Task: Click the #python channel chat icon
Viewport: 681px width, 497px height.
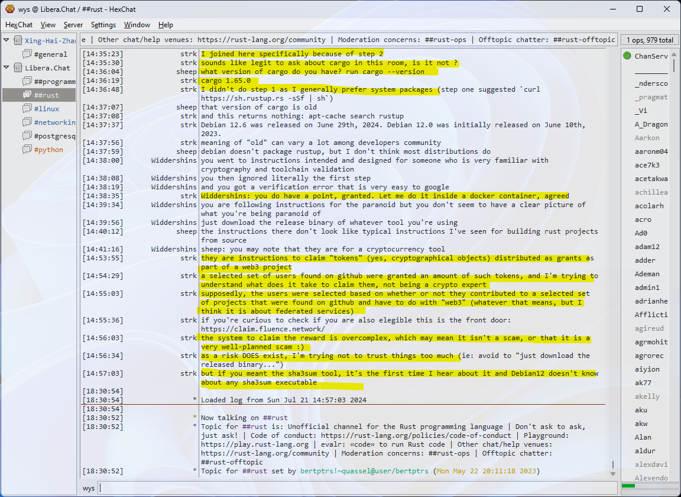Action: pos(27,150)
